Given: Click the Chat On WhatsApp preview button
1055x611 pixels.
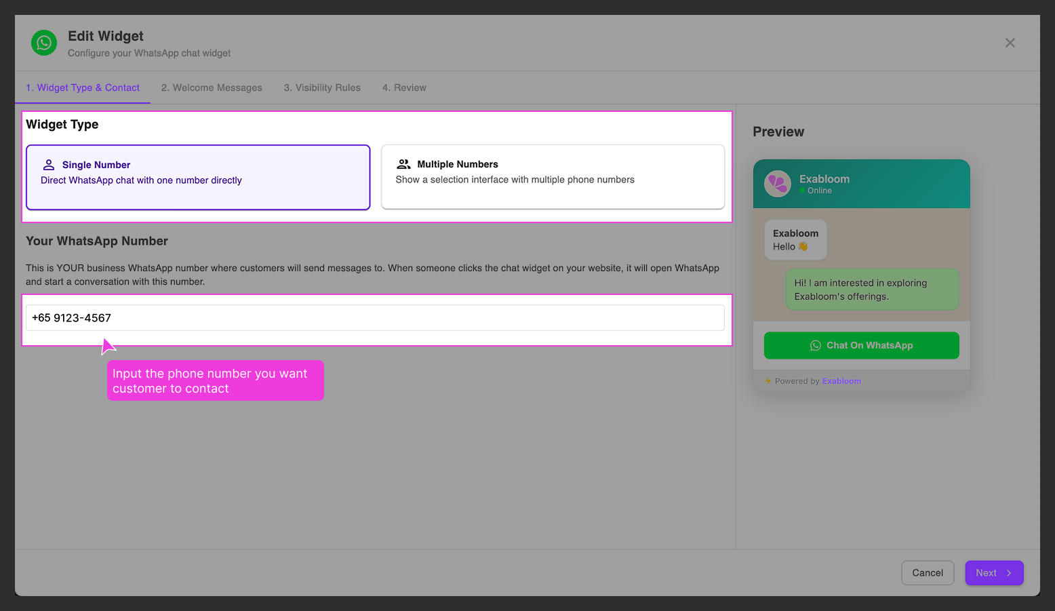Looking at the screenshot, I should coord(861,345).
